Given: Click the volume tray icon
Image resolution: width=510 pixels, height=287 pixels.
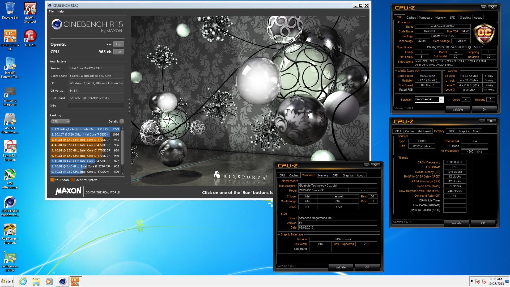Looking at the screenshot, I should click(x=484, y=281).
